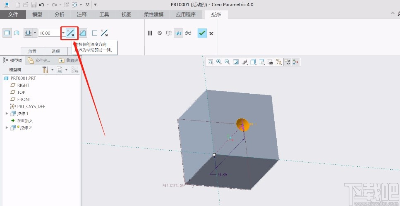The width and height of the screenshot is (400, 206).
Task: Pause the extrude tool
Action: [150, 33]
